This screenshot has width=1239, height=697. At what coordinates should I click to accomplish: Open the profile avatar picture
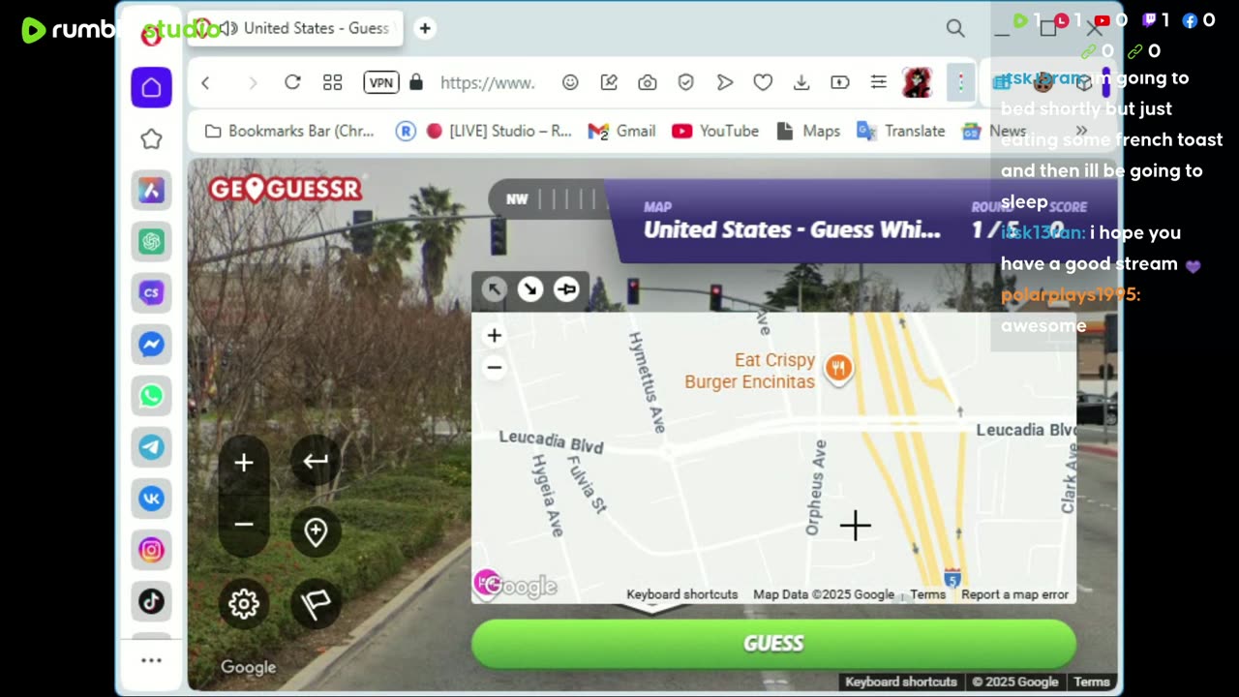(918, 83)
